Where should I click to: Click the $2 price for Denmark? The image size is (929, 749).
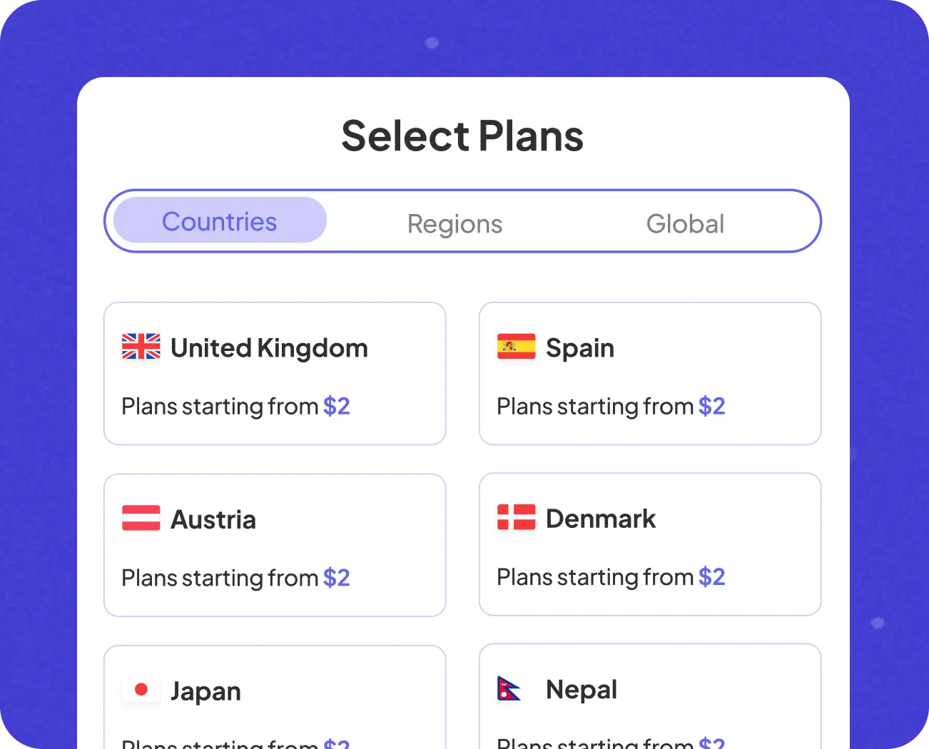coord(712,576)
